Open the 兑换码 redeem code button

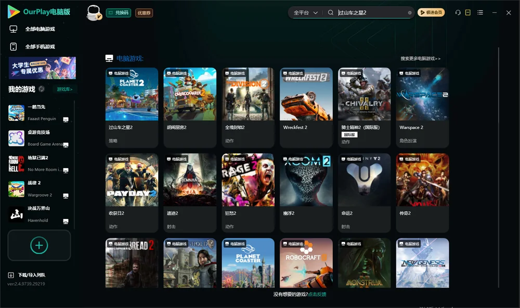click(119, 12)
